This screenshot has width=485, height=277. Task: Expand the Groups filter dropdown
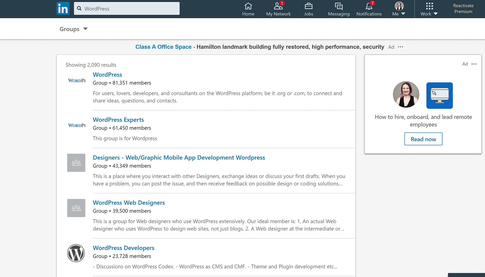(x=74, y=29)
